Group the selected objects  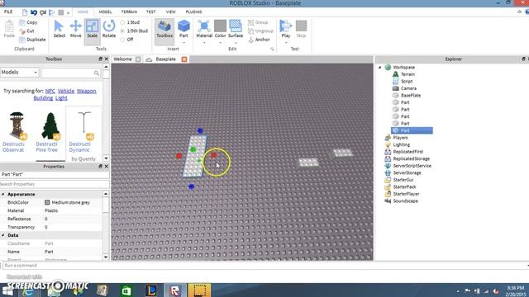[258, 22]
